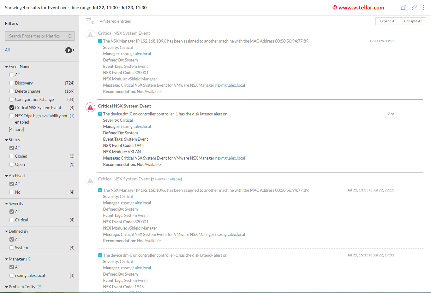Open the external link icon beside Problem Entity

coord(39,287)
